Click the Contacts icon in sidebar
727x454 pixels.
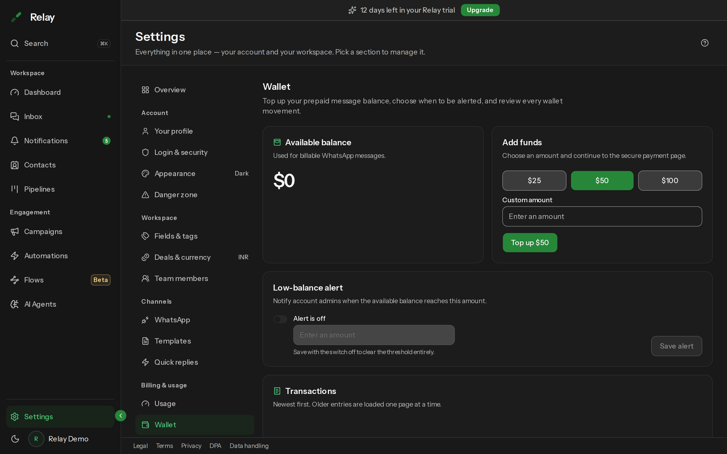14,165
